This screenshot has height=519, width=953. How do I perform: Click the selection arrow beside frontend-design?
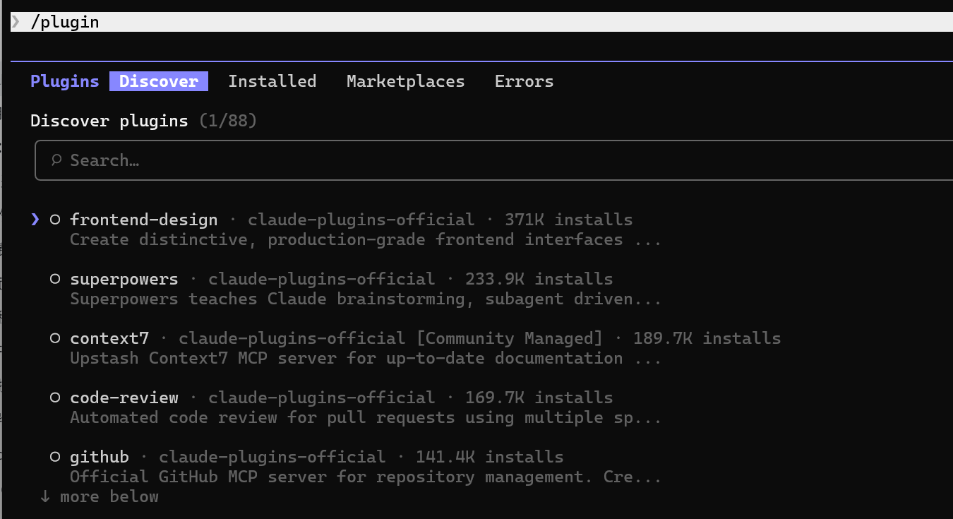point(35,220)
